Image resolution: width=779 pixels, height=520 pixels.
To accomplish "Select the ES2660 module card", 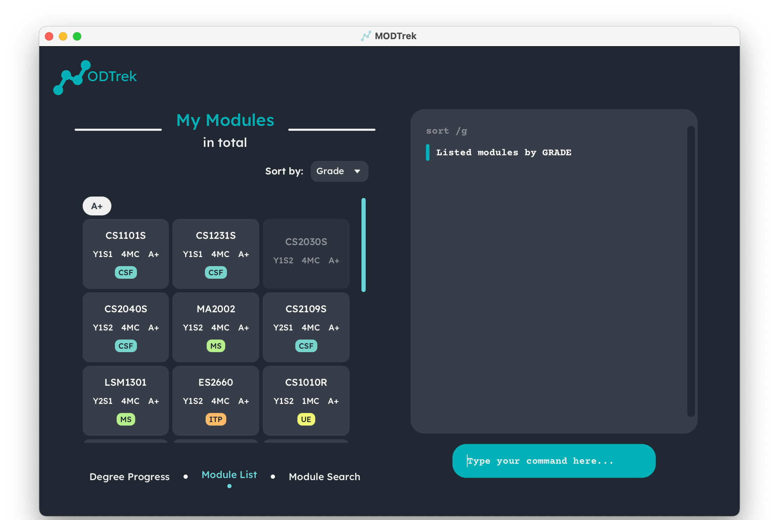I will point(216,401).
